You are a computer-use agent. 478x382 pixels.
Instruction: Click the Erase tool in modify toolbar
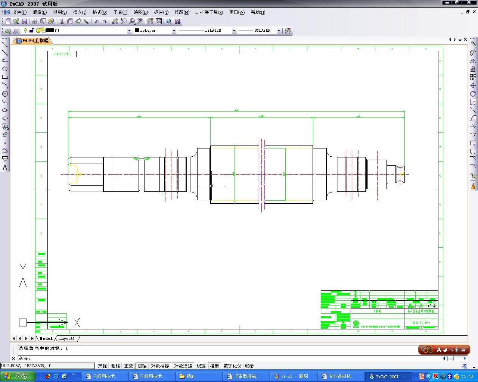point(473,44)
